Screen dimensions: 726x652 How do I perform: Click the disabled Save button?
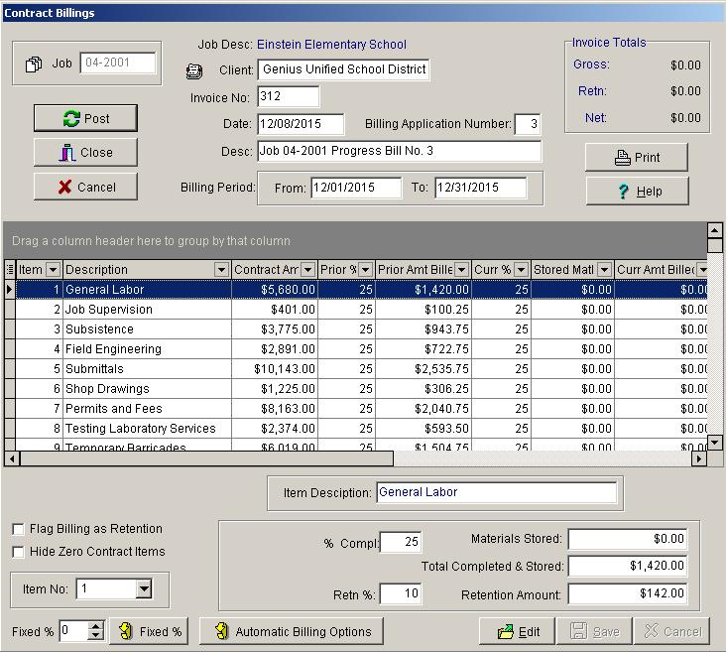pos(594,631)
